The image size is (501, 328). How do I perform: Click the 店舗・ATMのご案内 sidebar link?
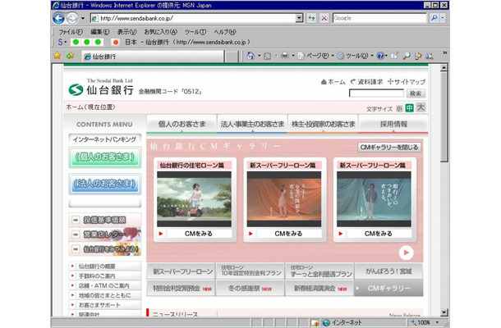pyautogui.click(x=105, y=285)
